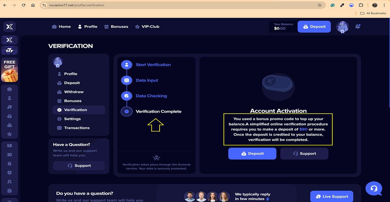This screenshot has height=202, width=390.
Task: Click the Start Verification step
Action: pos(153,65)
